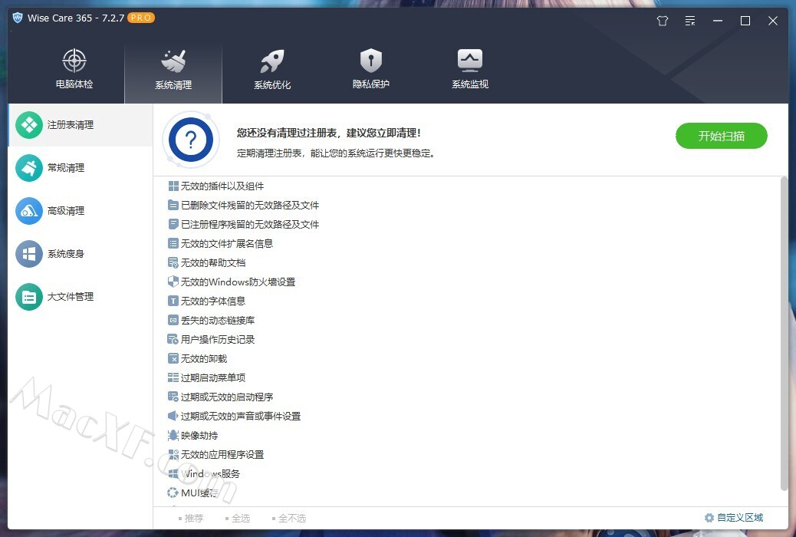Select the 无效的插件以及组件 entry text
Viewport: 796px width, 537px height.
[x=222, y=186]
